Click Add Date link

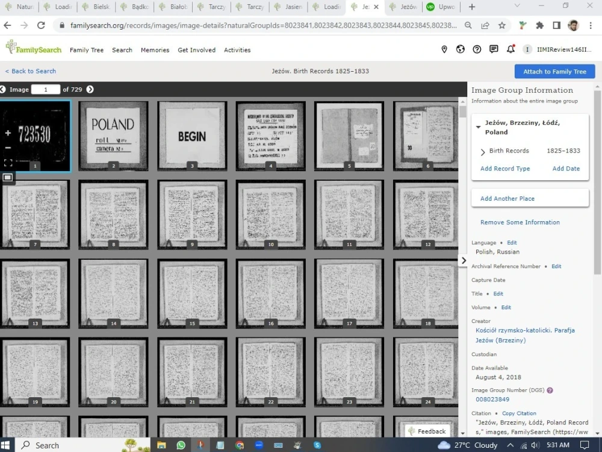566,168
